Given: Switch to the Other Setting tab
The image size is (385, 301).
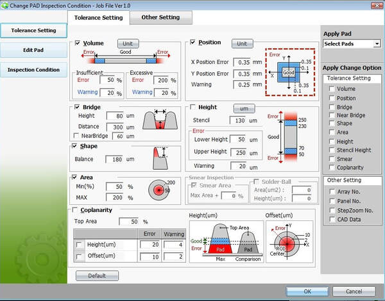Looking at the screenshot, I should pos(160,17).
